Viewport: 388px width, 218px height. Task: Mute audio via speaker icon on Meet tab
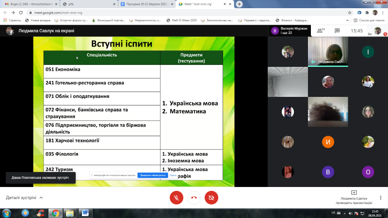pos(225,4)
